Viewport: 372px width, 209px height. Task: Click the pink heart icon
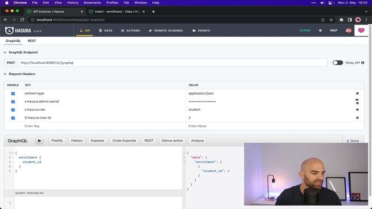point(361,30)
